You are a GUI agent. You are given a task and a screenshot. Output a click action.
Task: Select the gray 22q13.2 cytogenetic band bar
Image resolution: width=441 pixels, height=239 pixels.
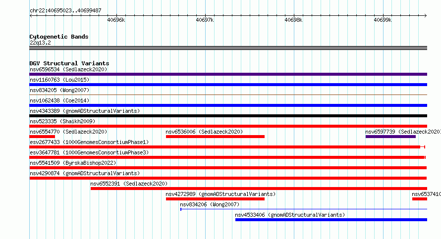(x=228, y=48)
